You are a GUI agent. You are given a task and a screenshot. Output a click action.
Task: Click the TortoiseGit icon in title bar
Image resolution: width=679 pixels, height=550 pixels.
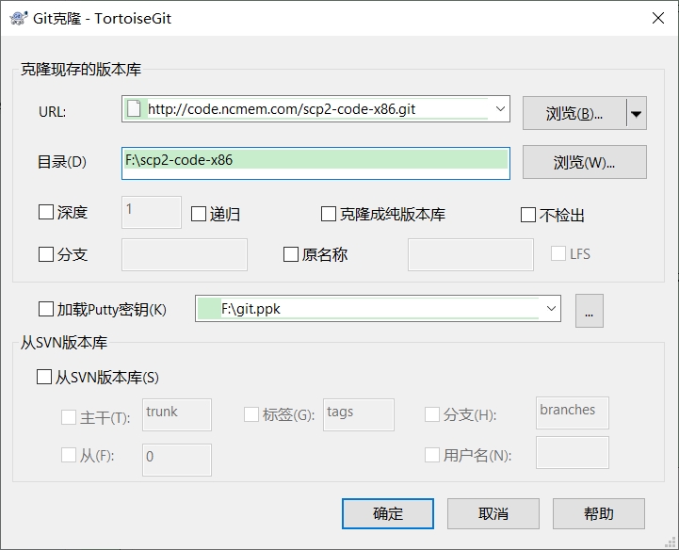point(16,18)
